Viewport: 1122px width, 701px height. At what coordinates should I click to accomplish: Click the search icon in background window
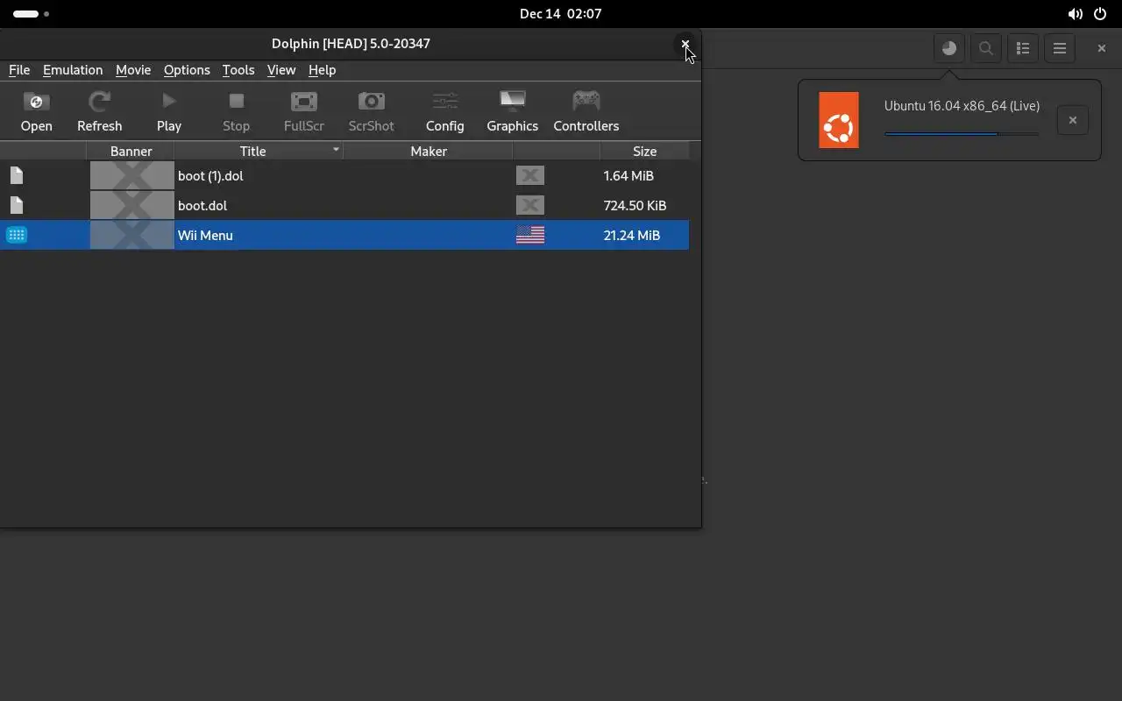[x=986, y=48]
